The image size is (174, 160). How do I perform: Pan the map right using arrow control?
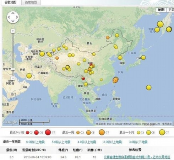[x=17, y=17]
